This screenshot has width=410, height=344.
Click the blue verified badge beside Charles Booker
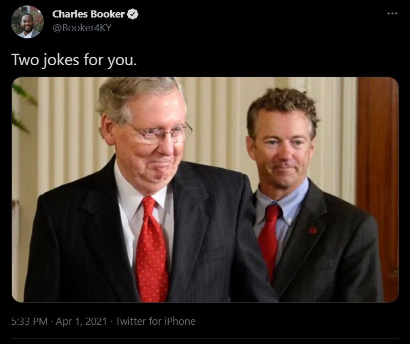tap(133, 14)
